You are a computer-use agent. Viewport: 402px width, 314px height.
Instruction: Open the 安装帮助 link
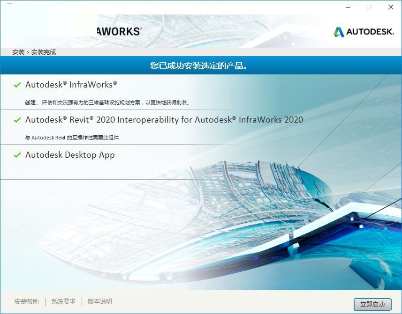pos(27,302)
